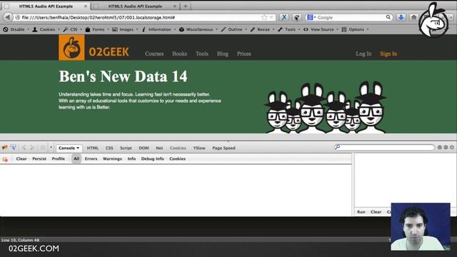Open the new tab plus button
Screen dimensions: 457x257
point(186,6)
